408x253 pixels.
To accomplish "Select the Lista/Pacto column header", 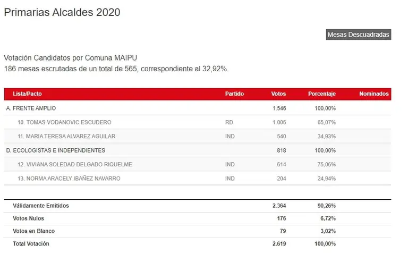I will (x=27, y=94).
